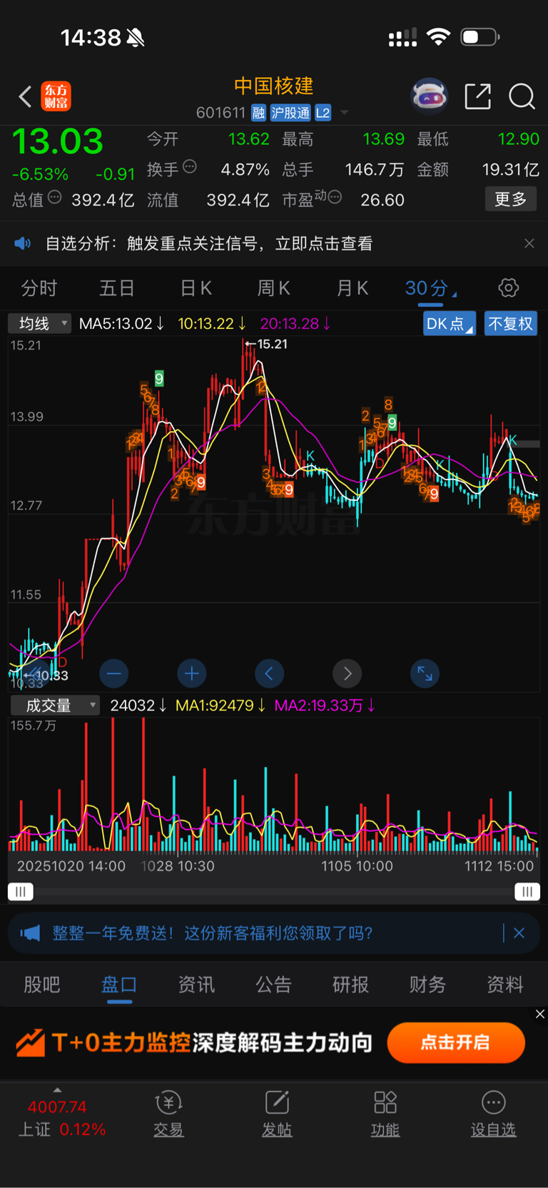Switch to 公告 tab
The image size is (548, 1188).
coord(273,985)
